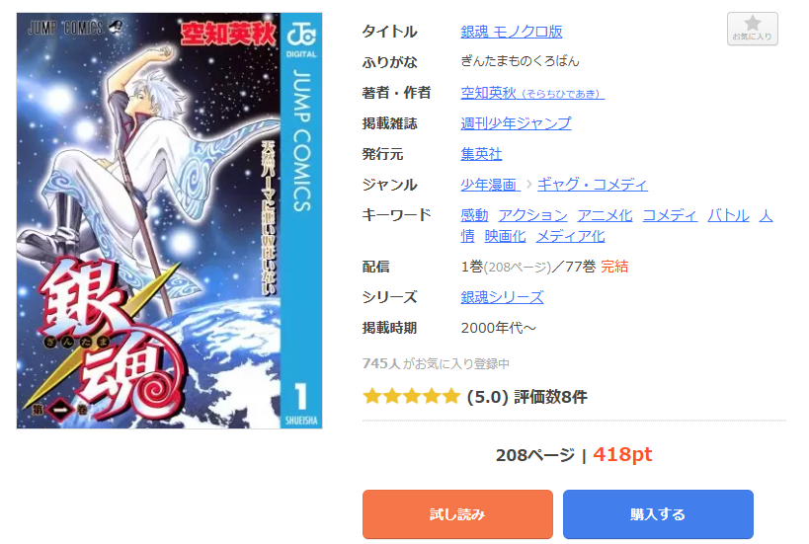Click the コメディ keyword tag

tap(670, 215)
